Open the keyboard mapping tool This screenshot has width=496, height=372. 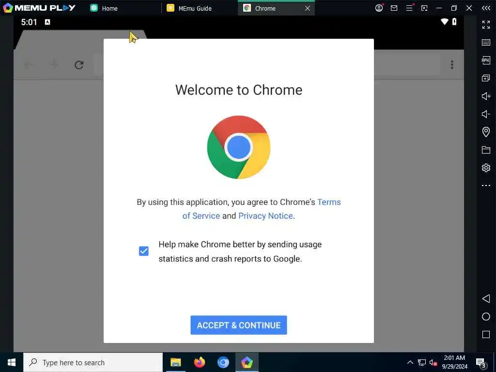[486, 42]
